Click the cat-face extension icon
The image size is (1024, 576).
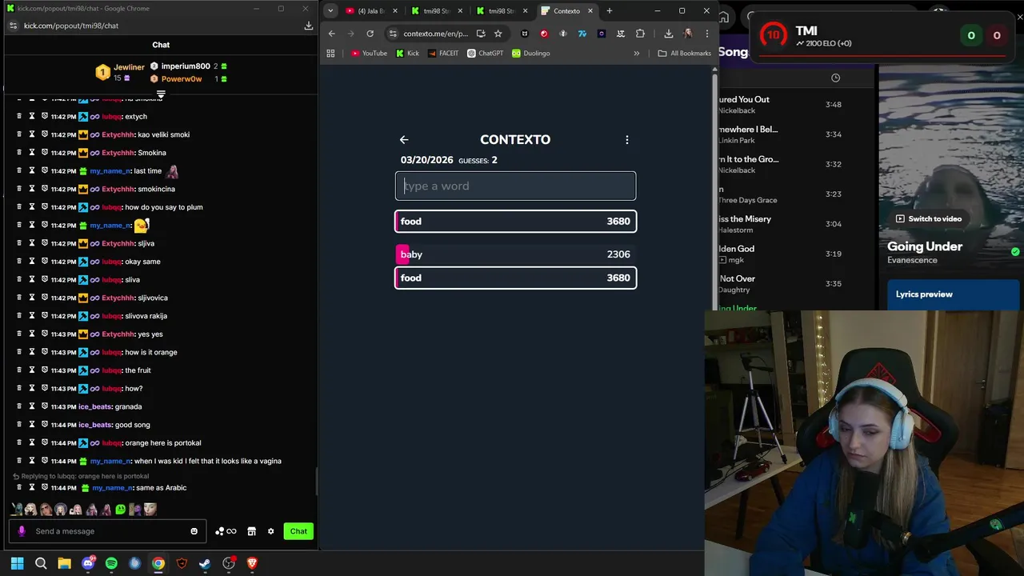pos(525,34)
